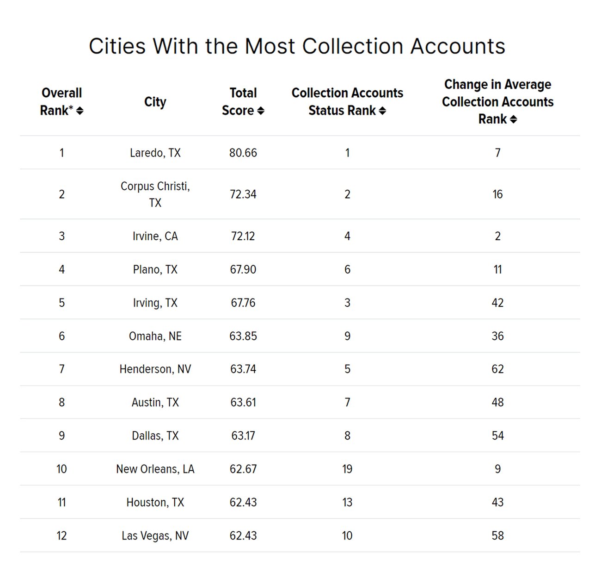This screenshot has height=579, width=601.
Task: Click New Orleans, LA in the table
Action: [155, 469]
